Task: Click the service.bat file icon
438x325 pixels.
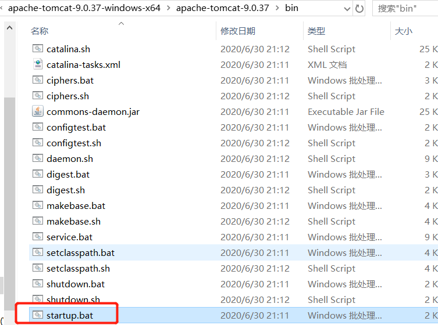Action: click(x=38, y=237)
